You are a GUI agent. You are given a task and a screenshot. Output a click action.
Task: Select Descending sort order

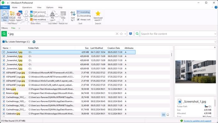click(84, 16)
